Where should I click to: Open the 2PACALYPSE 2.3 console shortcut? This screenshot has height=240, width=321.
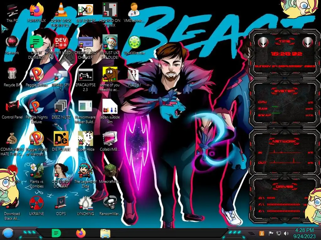click(86, 80)
